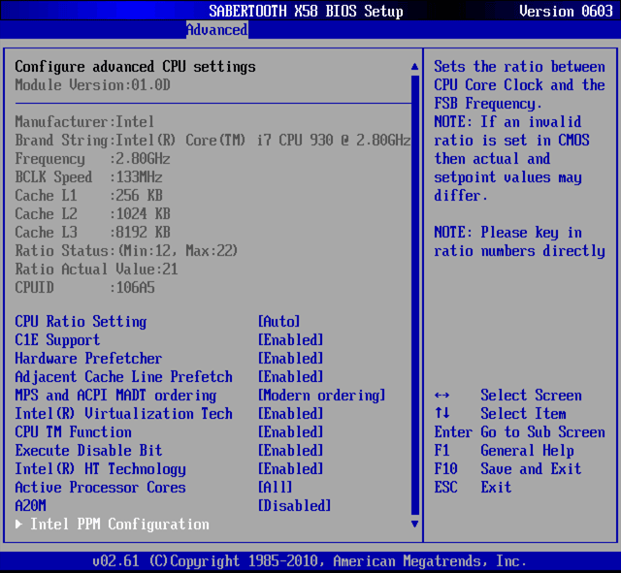Viewport: 621px width, 573px height.
Task: Click Cache L1 :256 KB line
Action: (x=88, y=196)
